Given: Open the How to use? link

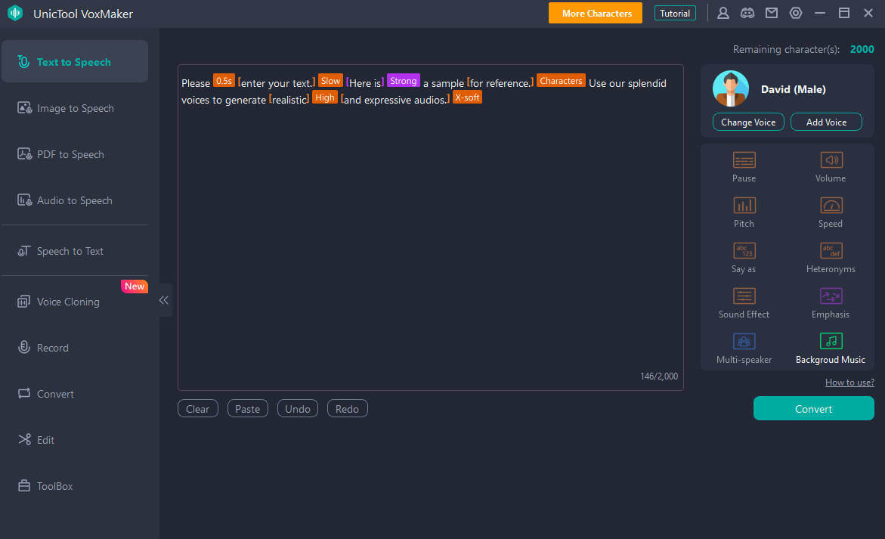Looking at the screenshot, I should point(849,383).
